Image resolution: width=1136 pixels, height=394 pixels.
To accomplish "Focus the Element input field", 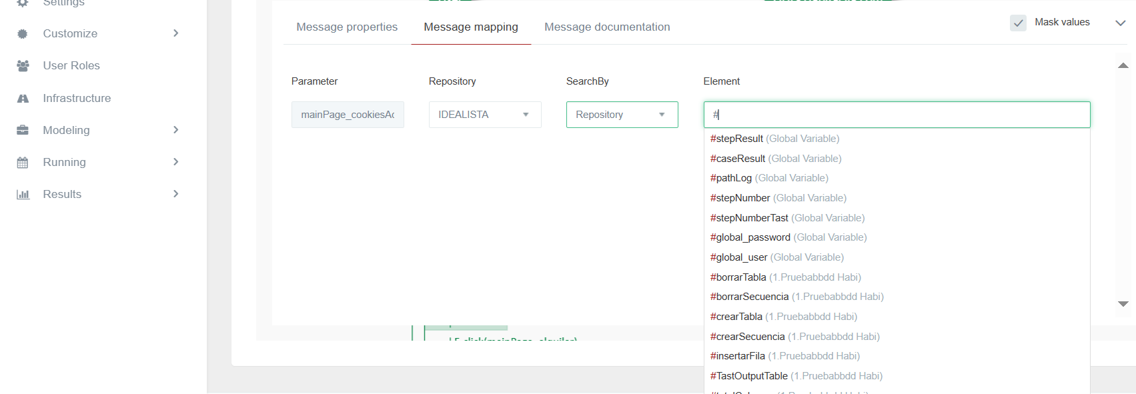I will point(897,115).
